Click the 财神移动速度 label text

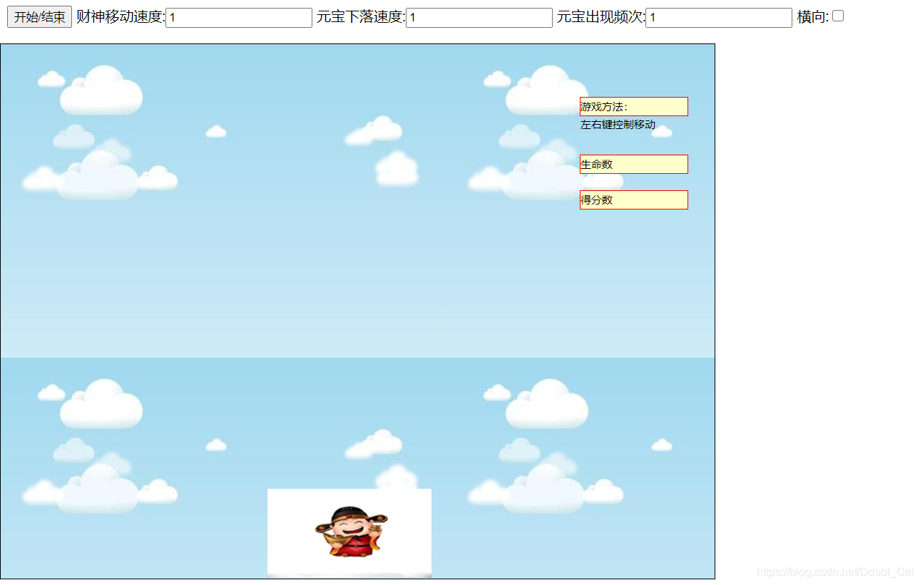(x=121, y=17)
